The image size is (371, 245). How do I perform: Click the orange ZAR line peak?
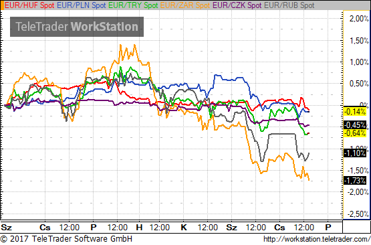(121, 45)
